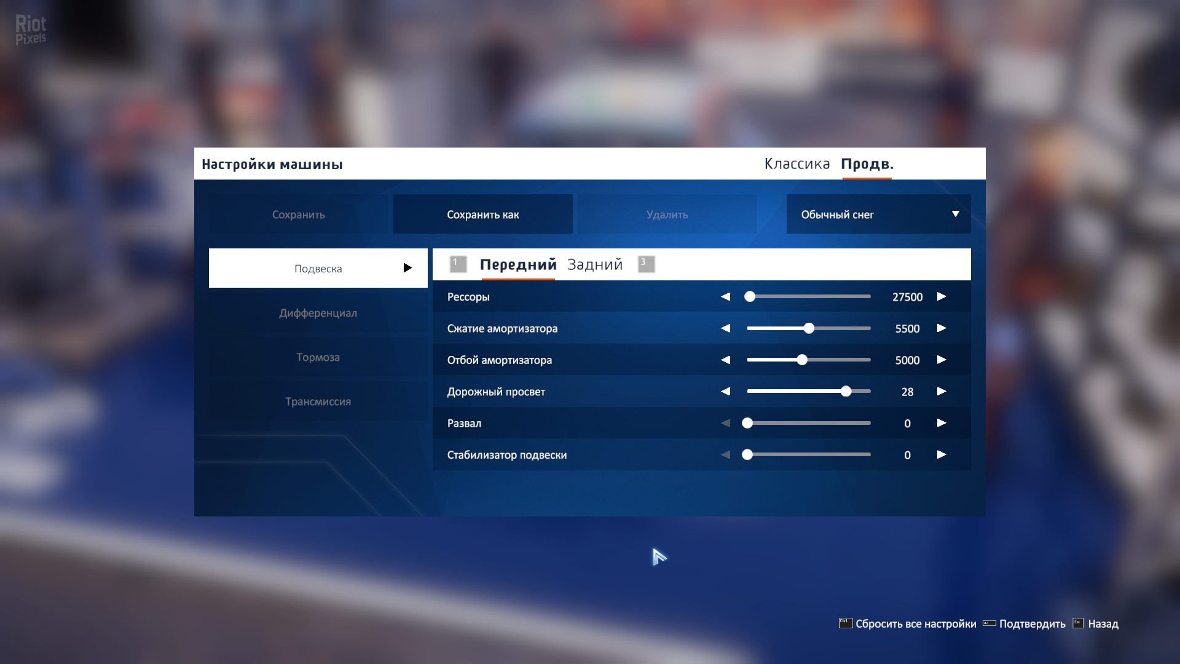Increase Рессоры value with right arrow
This screenshot has width=1180, height=664.
(x=941, y=296)
